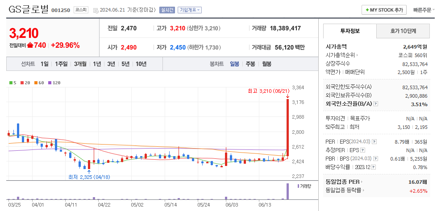Image resolution: width=441 pixels, height=211 pixels.
Task: Click the 04/22 date label on the chart axis
Action: (x=104, y=205)
